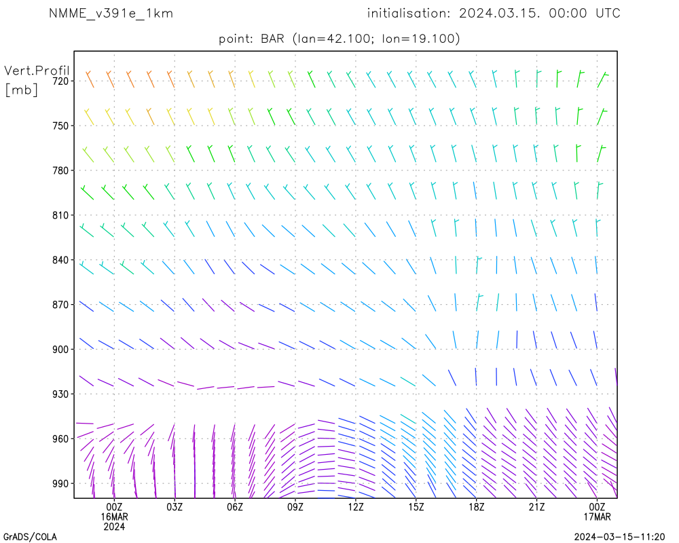This screenshot has width=679, height=543.
Task: Click the 720 pressure level label
Action: 60,81
